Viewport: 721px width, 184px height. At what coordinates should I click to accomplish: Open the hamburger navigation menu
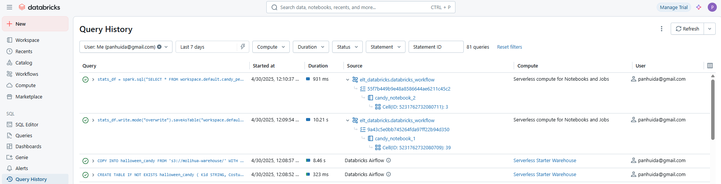point(9,7)
